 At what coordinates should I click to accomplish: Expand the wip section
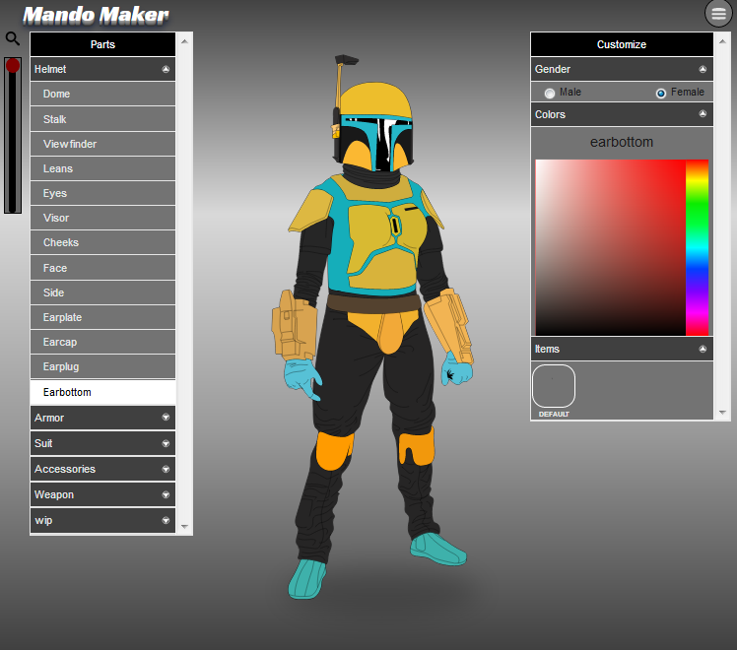coord(102,520)
